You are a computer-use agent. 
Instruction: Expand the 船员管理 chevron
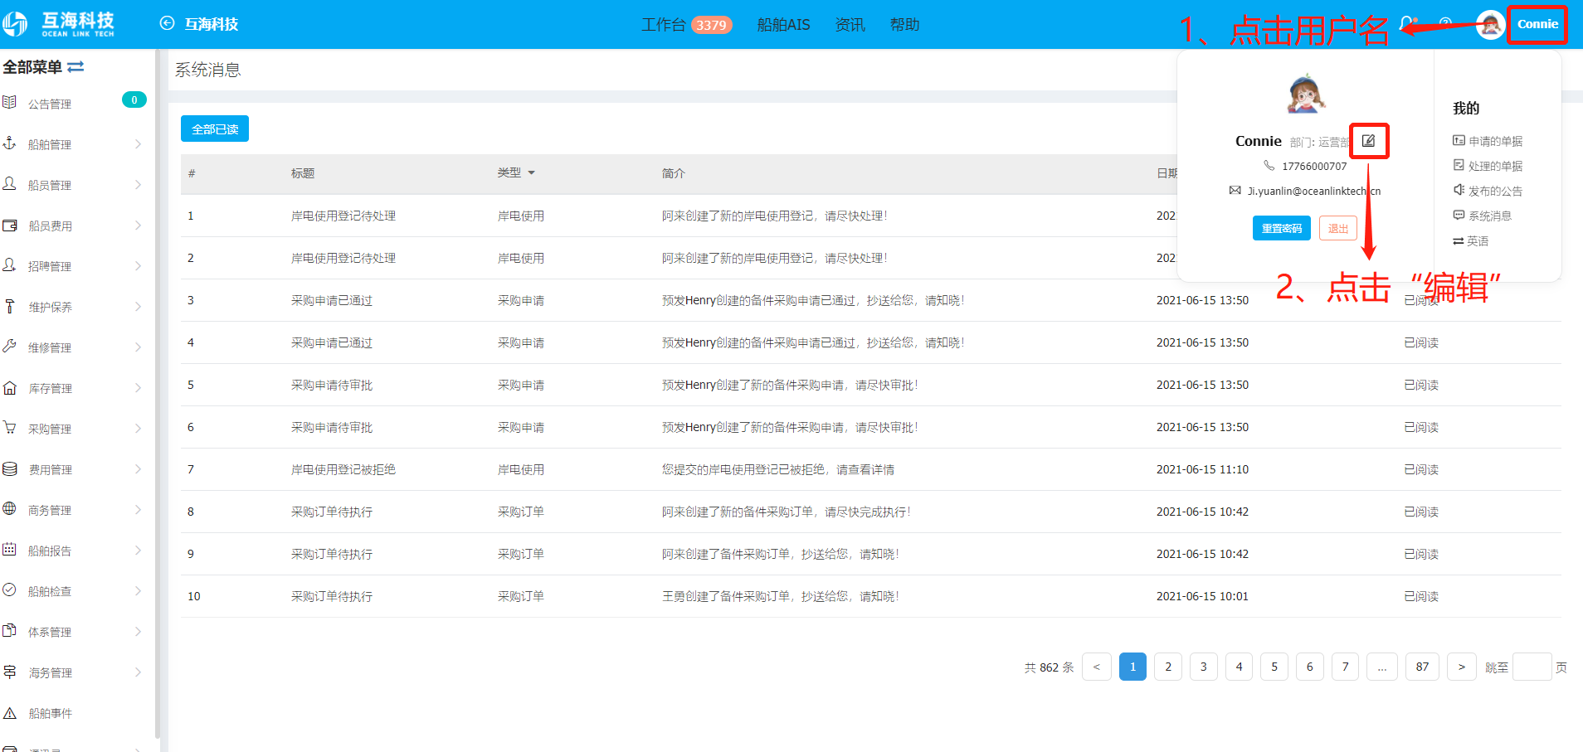coord(138,184)
